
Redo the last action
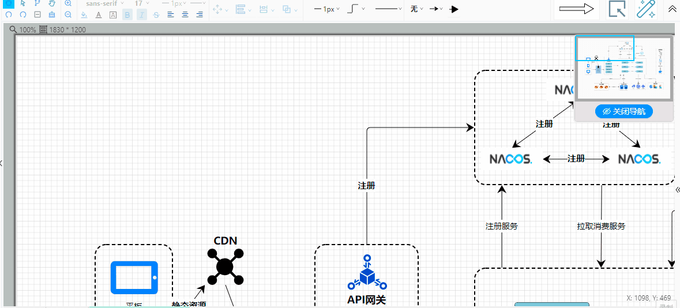(23, 15)
